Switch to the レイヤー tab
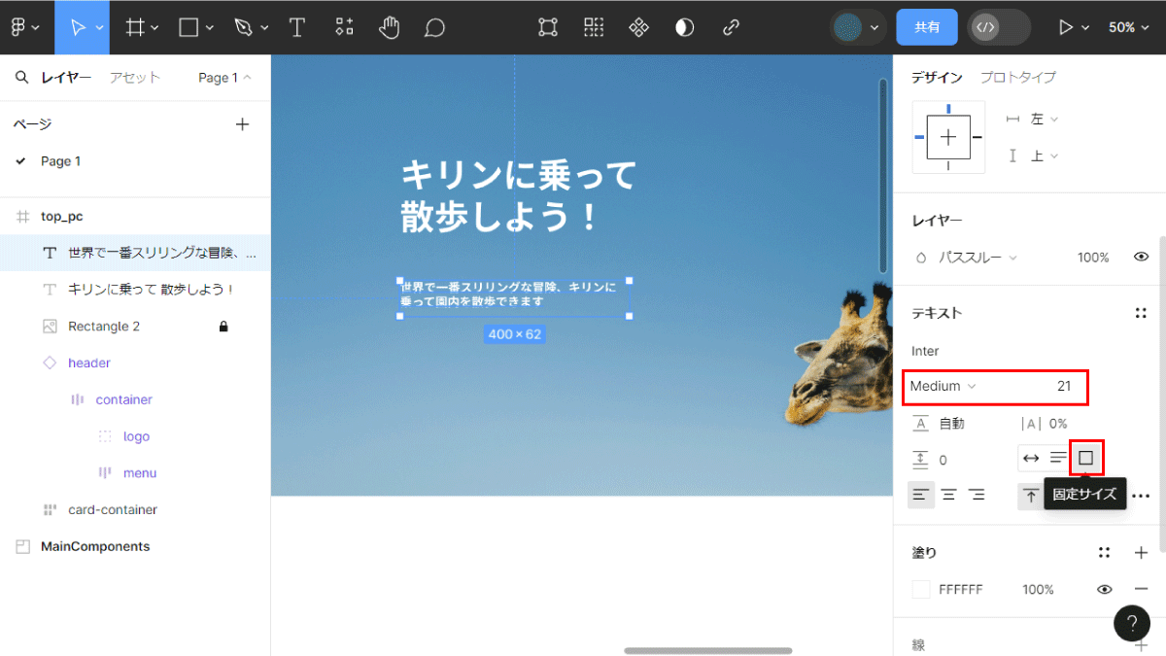The width and height of the screenshot is (1166, 656). (66, 78)
